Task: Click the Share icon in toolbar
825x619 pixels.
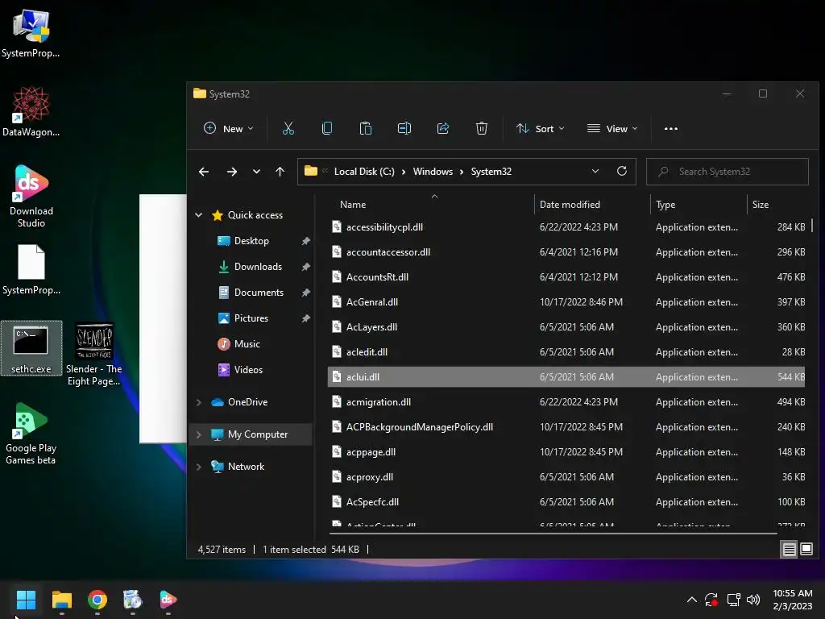Action: pos(443,128)
